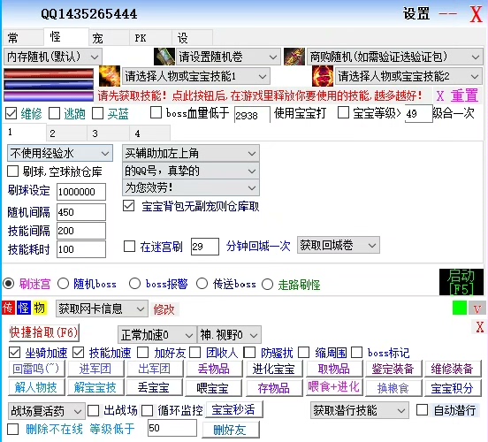Uncheck 宝宝背包无副宠则仓库取
Viewport: 488px width, 442px height.
pyautogui.click(x=129, y=206)
